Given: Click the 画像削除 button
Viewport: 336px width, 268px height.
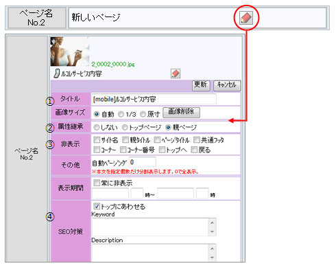Looking at the screenshot, I should (x=181, y=113).
